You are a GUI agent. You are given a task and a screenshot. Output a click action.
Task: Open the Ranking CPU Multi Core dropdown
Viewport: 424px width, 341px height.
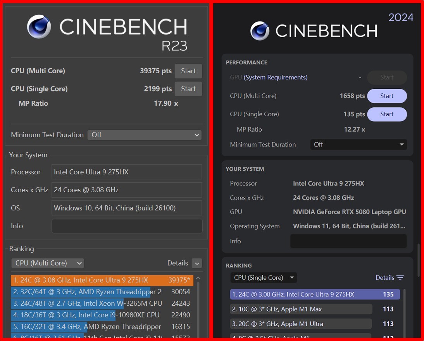(47, 263)
